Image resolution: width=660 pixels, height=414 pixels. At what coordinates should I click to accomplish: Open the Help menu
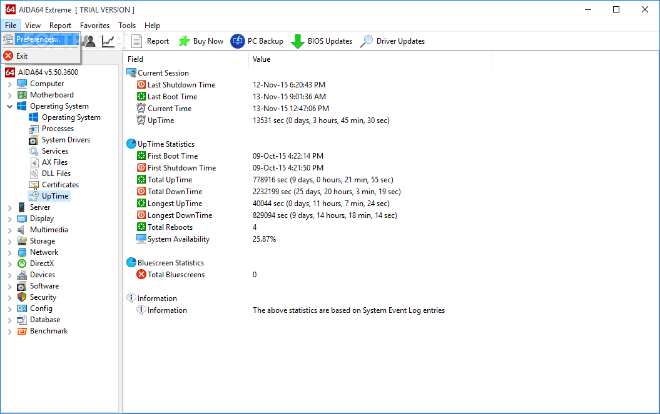tap(152, 26)
